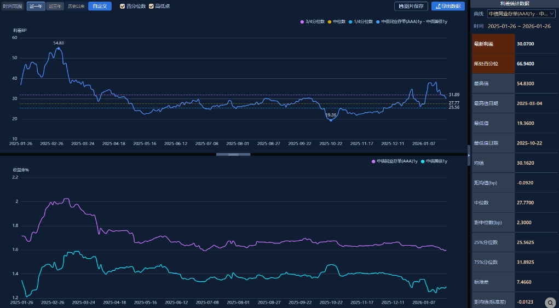Collapse the right statistics panel via the side handle
Viewport: 559px width, 308px height.
[469, 154]
